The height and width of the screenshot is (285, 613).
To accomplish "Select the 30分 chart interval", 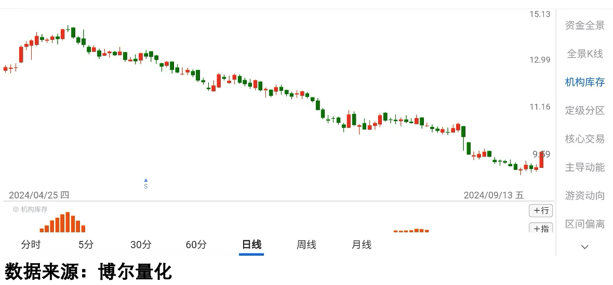I will pyautogui.click(x=141, y=245).
